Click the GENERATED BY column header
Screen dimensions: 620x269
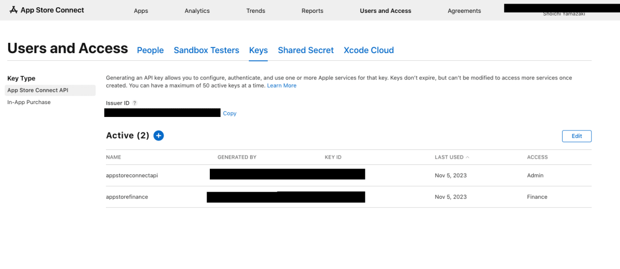[237, 157]
